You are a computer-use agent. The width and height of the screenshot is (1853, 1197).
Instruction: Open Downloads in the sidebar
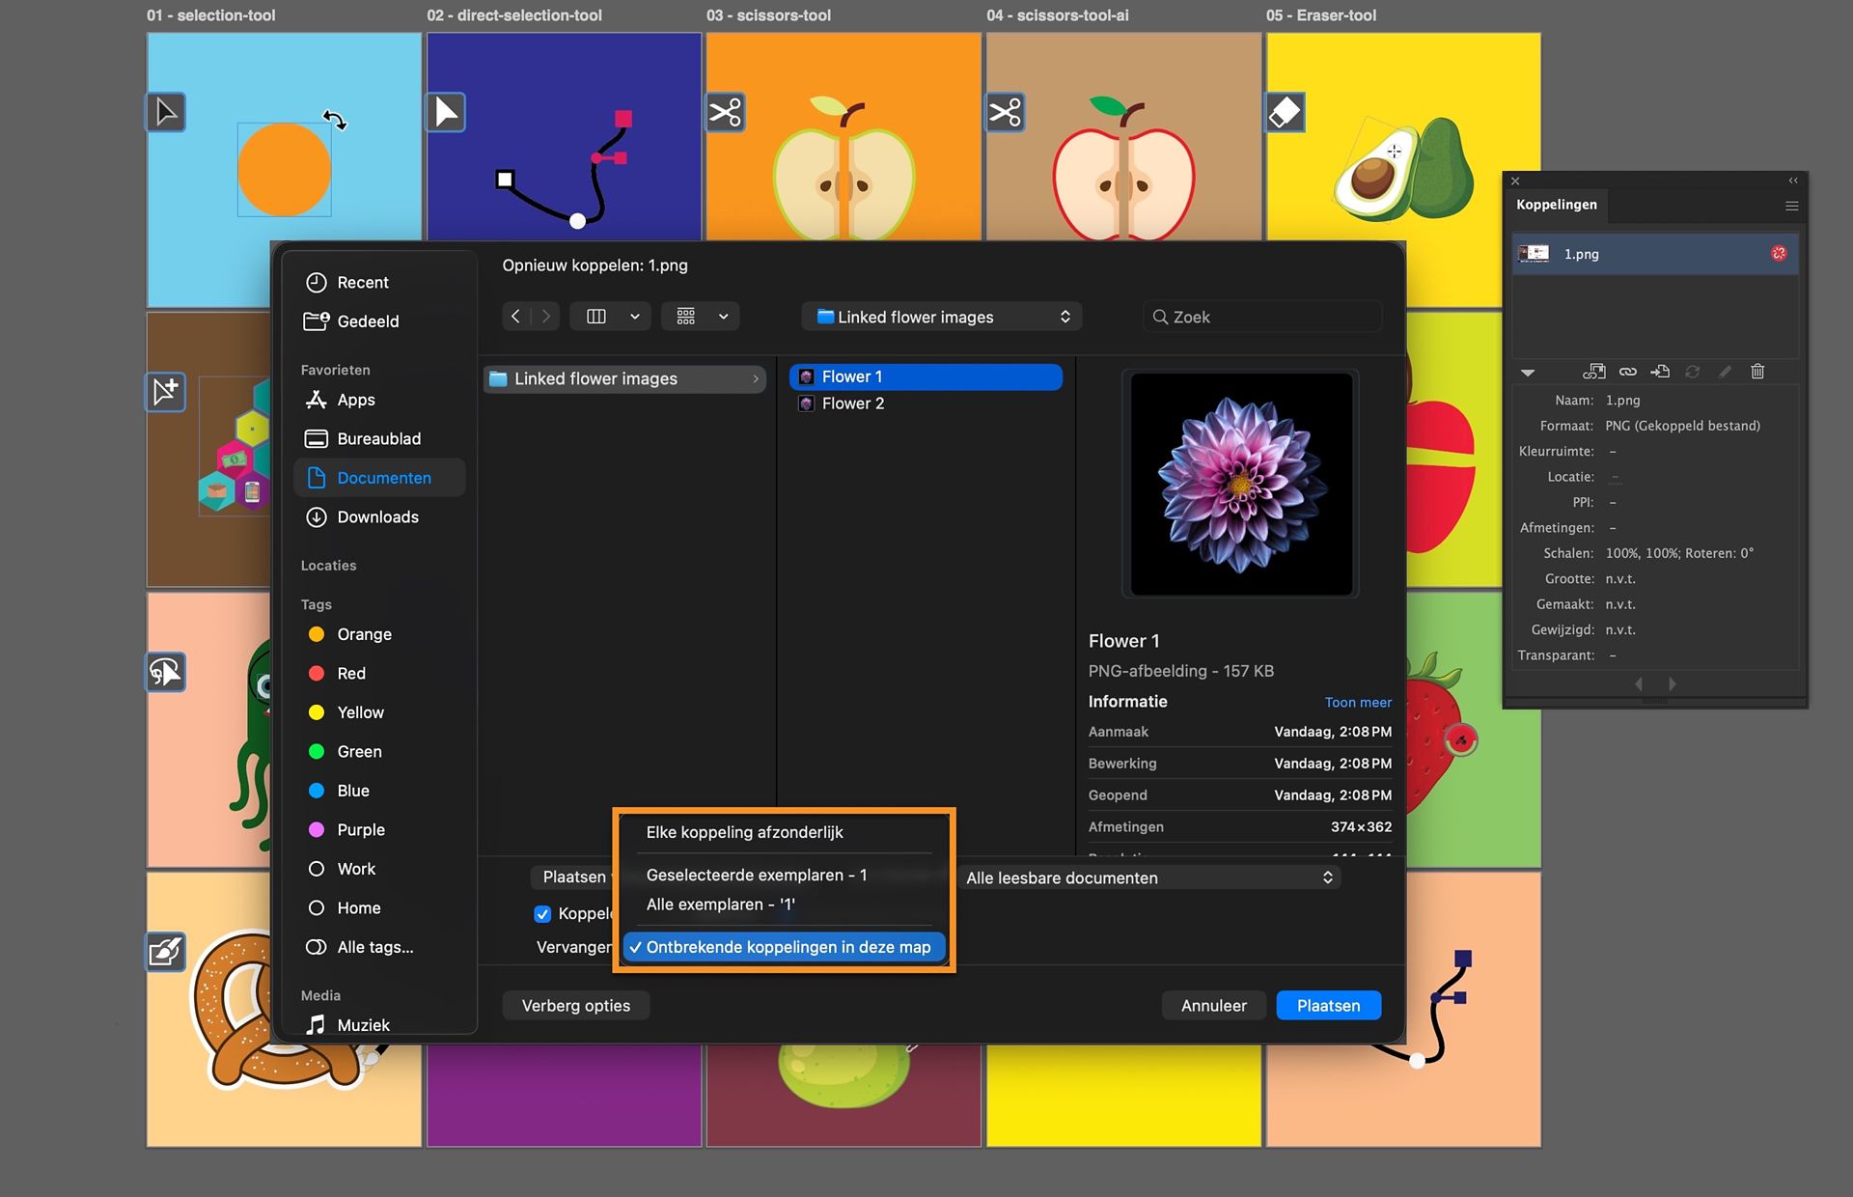click(x=380, y=516)
